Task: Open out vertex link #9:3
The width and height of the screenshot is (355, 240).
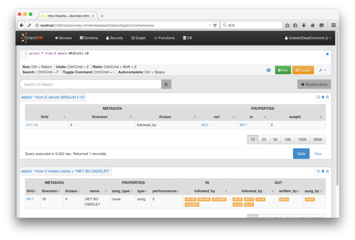Action: [205, 125]
